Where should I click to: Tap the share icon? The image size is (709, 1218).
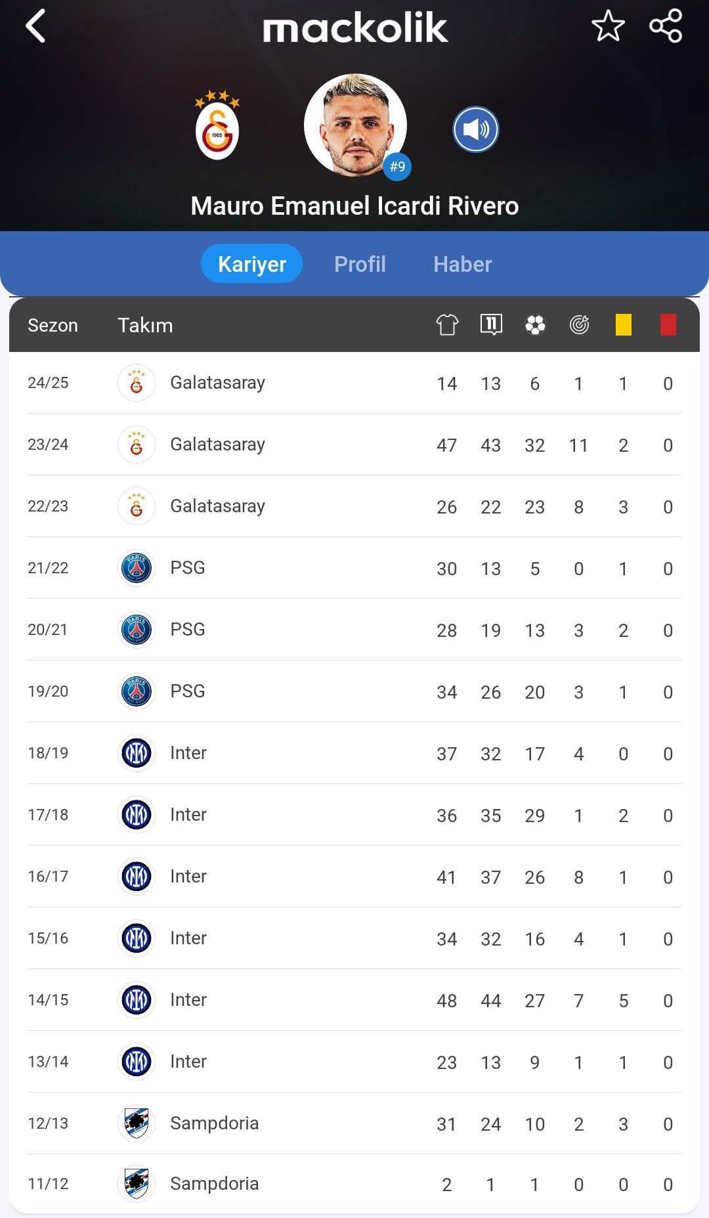coord(666,26)
